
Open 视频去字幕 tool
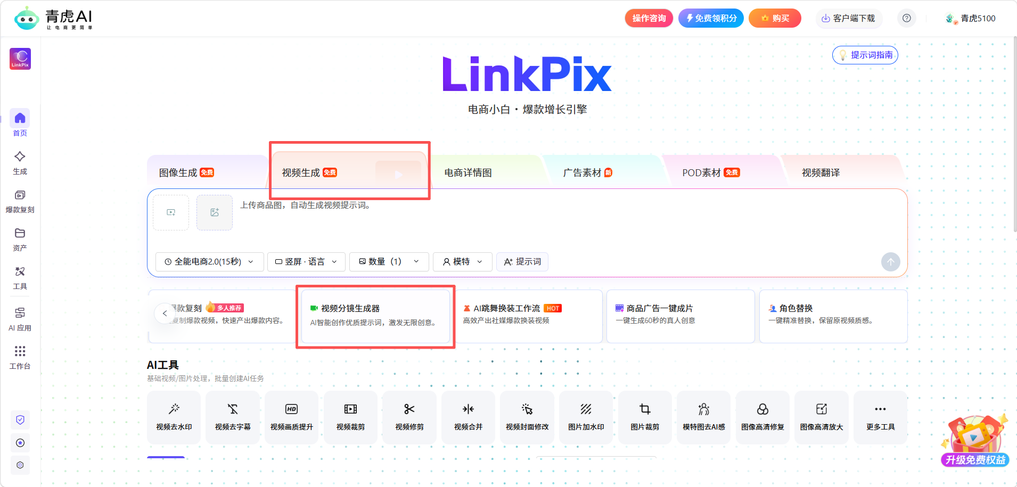pos(233,417)
